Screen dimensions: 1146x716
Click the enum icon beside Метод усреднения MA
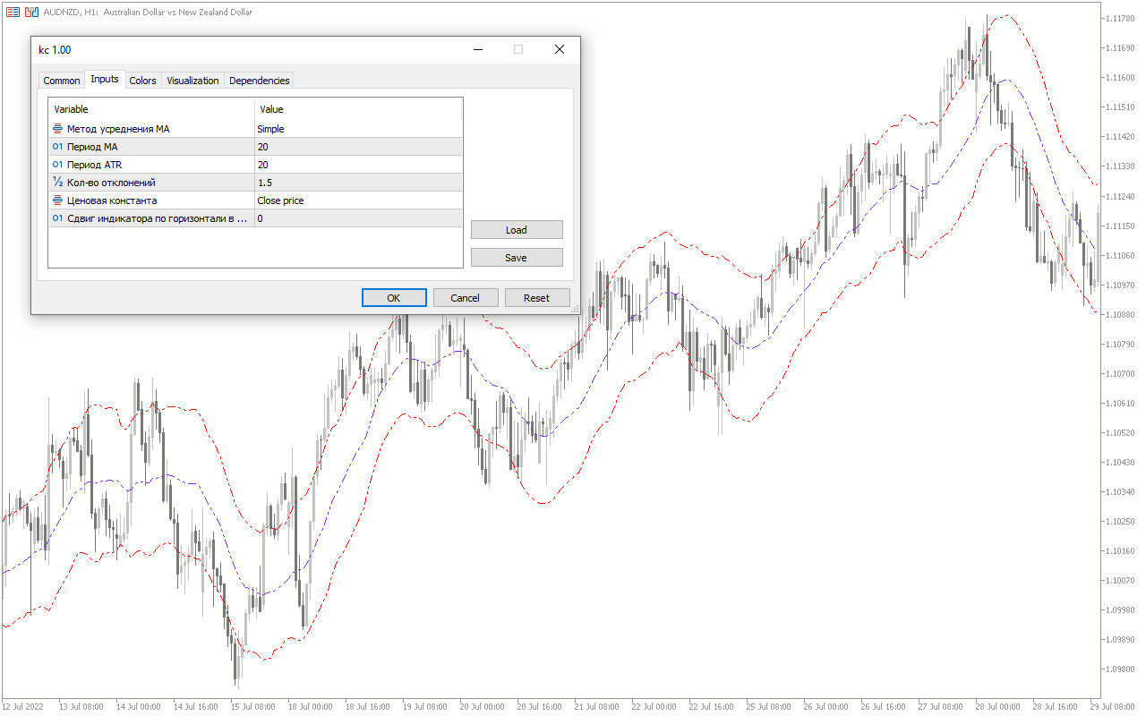pos(58,129)
